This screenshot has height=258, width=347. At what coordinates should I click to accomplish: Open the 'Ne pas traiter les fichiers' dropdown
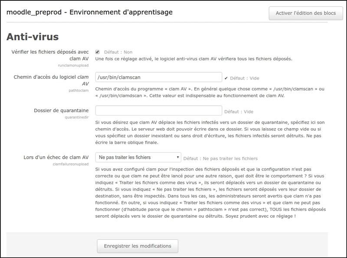coord(138,157)
